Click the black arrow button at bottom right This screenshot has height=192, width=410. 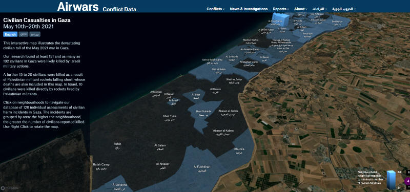408,173
